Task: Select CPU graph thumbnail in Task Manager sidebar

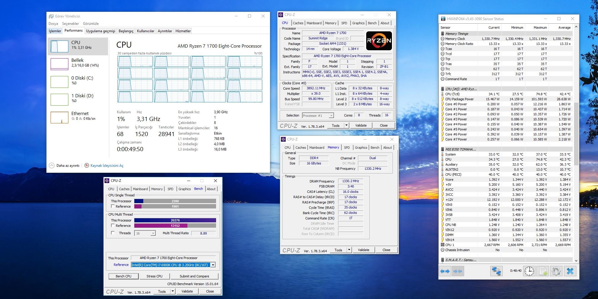Action: [x=60, y=46]
